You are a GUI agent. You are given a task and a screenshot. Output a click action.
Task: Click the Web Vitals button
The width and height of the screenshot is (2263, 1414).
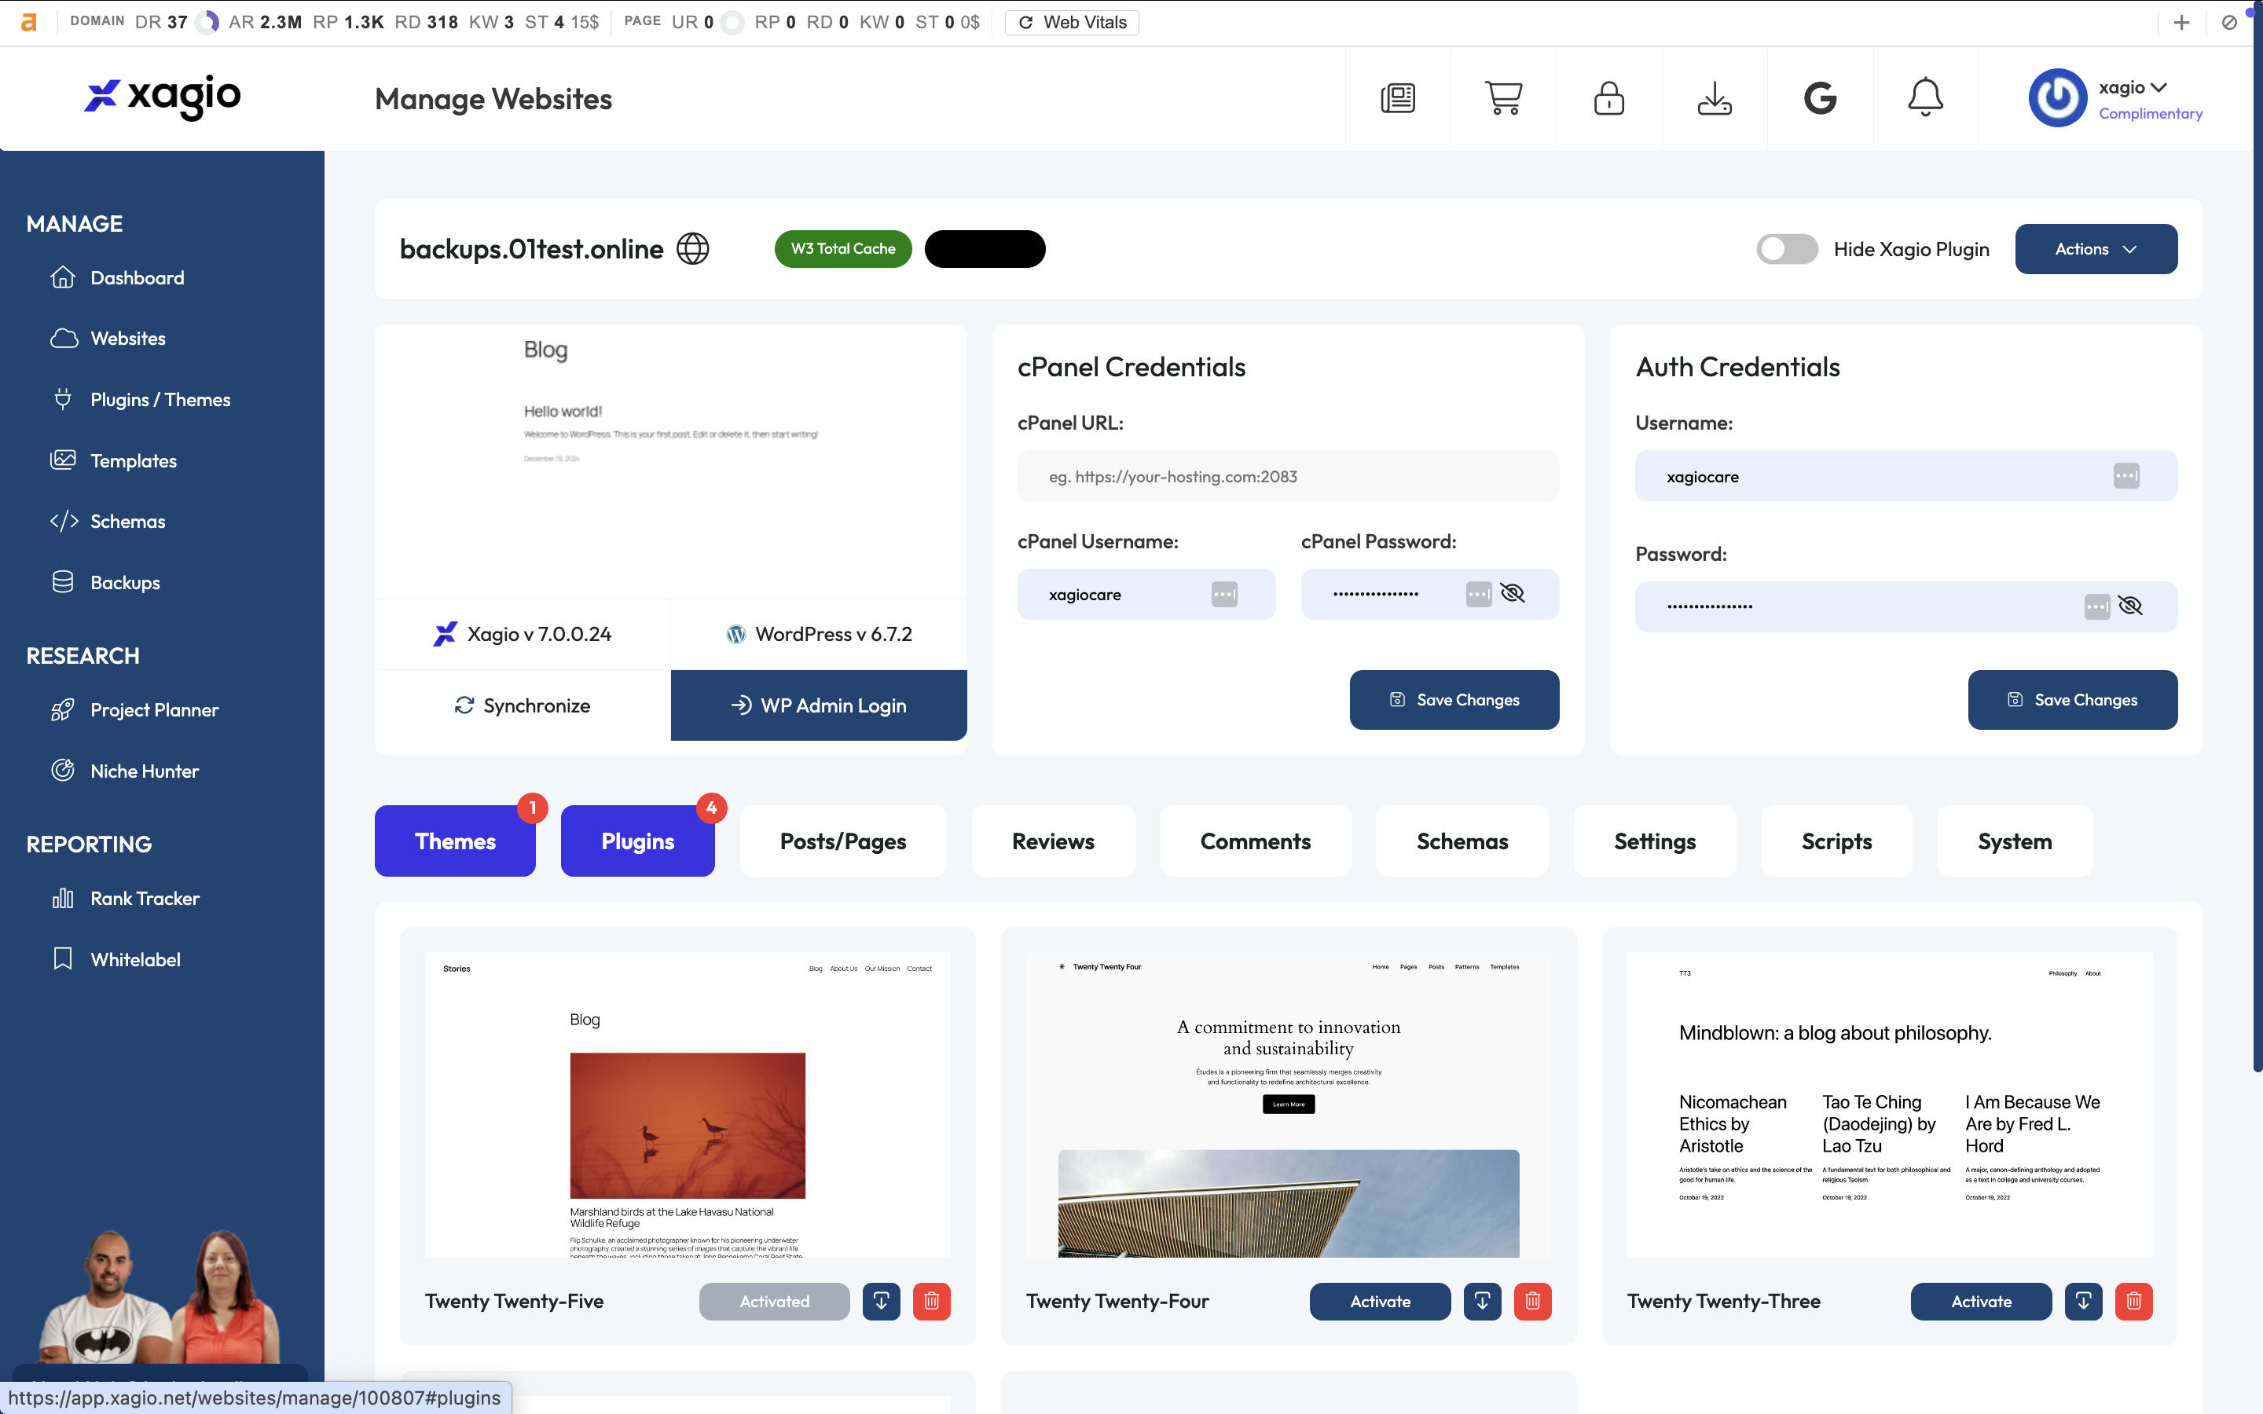point(1072,23)
